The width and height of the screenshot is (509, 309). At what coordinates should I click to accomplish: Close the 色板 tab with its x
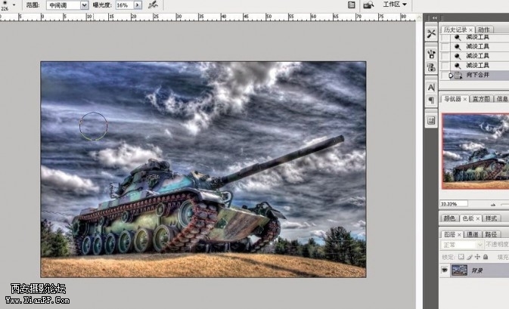[x=477, y=219]
